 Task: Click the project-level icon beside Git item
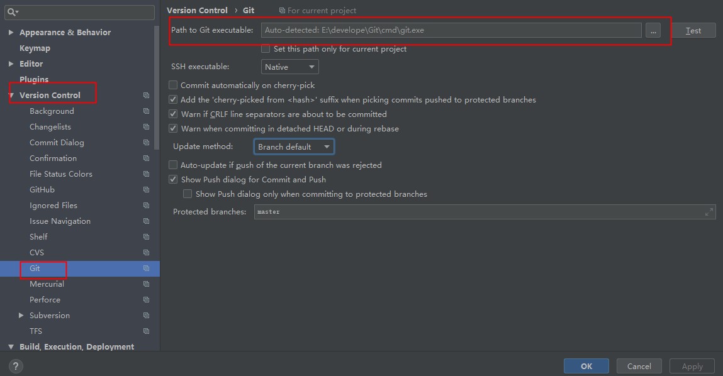146,268
